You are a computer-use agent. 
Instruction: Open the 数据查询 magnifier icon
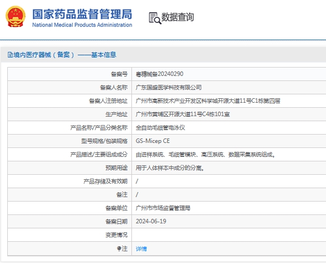pyautogui.click(x=155, y=18)
